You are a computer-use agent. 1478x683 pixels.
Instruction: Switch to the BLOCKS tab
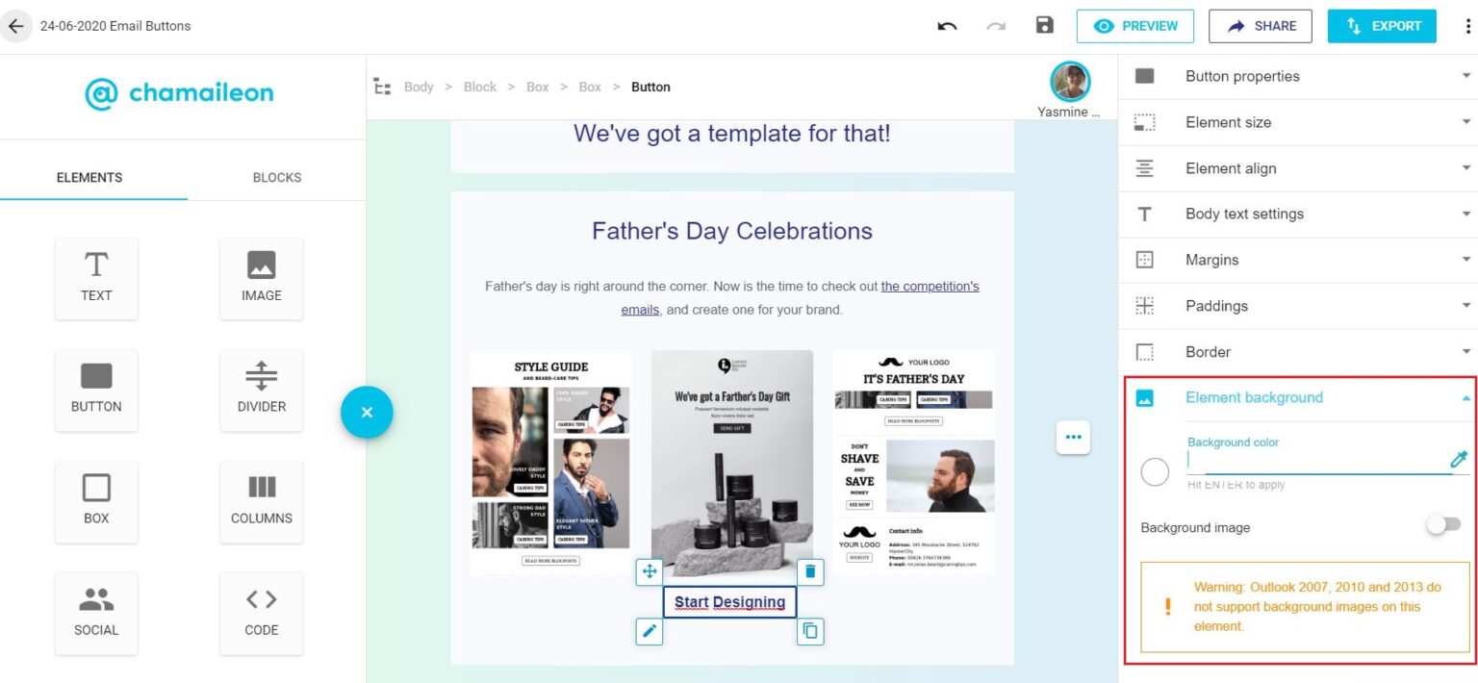click(x=277, y=177)
